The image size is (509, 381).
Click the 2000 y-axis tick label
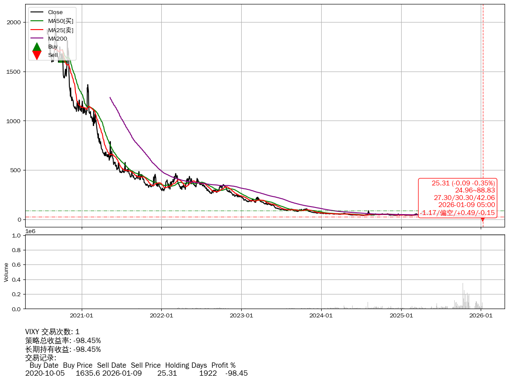pyautogui.click(x=13, y=23)
